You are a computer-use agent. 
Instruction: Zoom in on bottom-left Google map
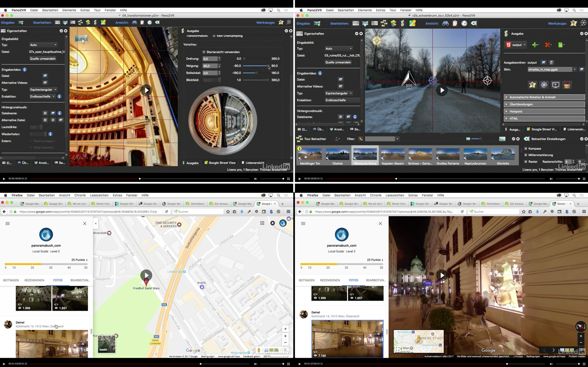click(285, 336)
